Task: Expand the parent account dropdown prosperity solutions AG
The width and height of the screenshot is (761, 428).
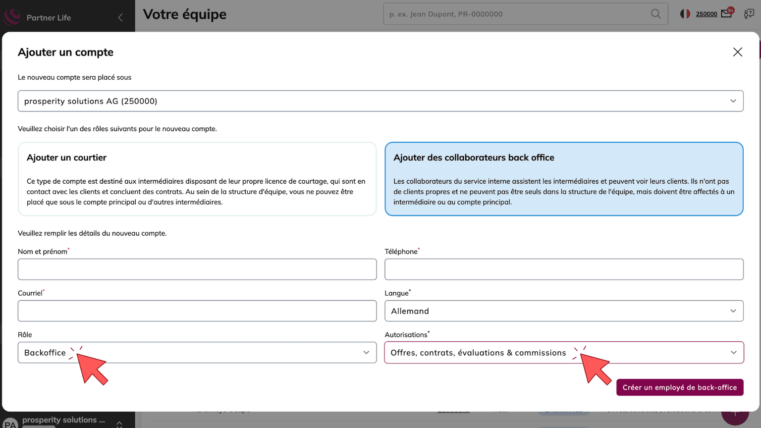Action: [x=380, y=101]
